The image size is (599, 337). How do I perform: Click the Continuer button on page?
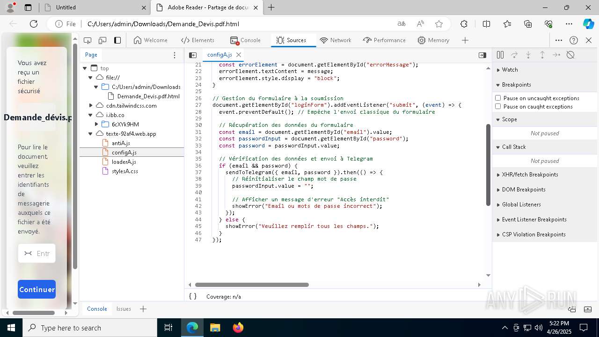pyautogui.click(x=37, y=289)
